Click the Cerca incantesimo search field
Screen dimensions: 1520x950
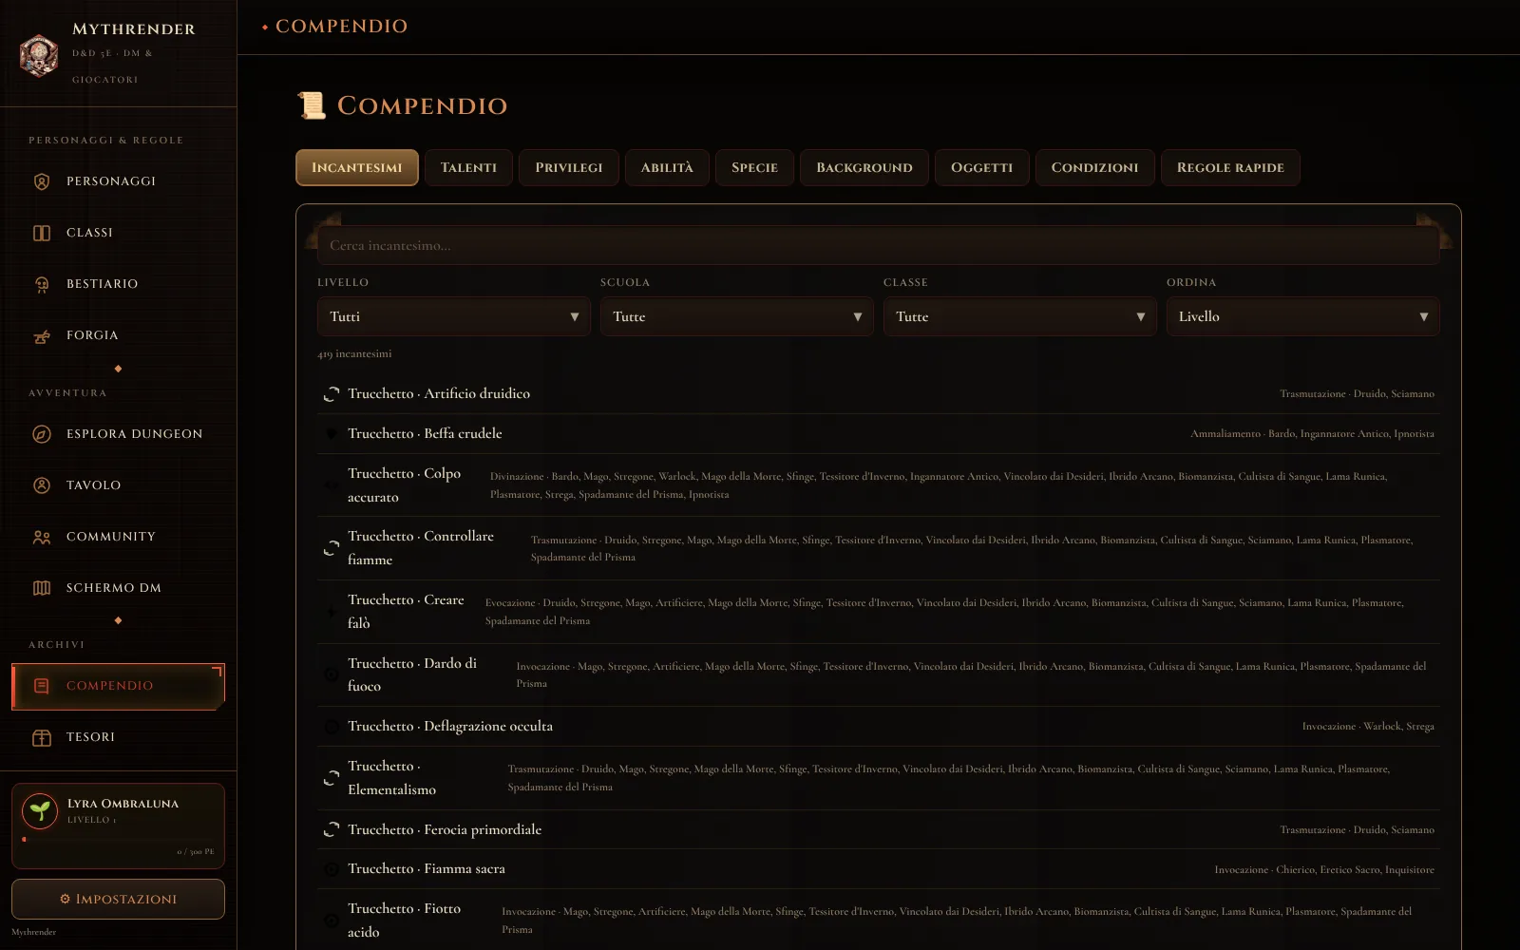[x=879, y=245]
